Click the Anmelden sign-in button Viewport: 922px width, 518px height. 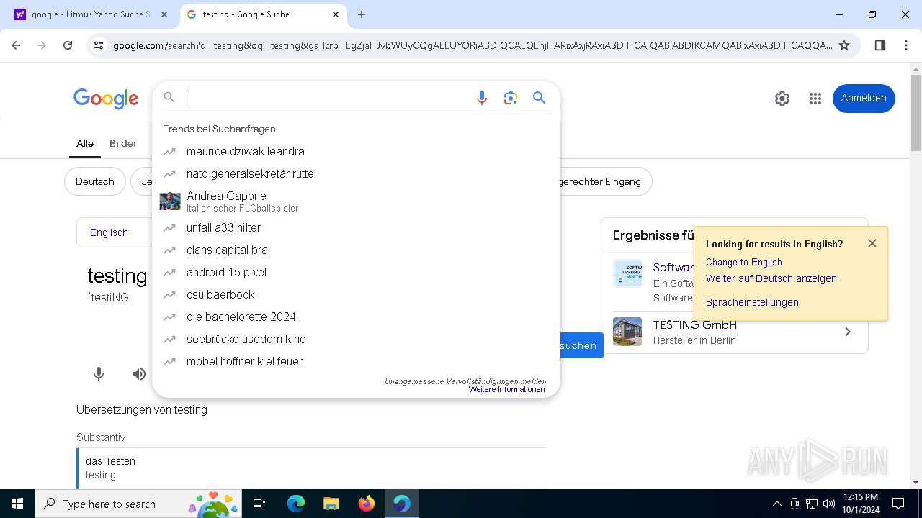tap(864, 99)
